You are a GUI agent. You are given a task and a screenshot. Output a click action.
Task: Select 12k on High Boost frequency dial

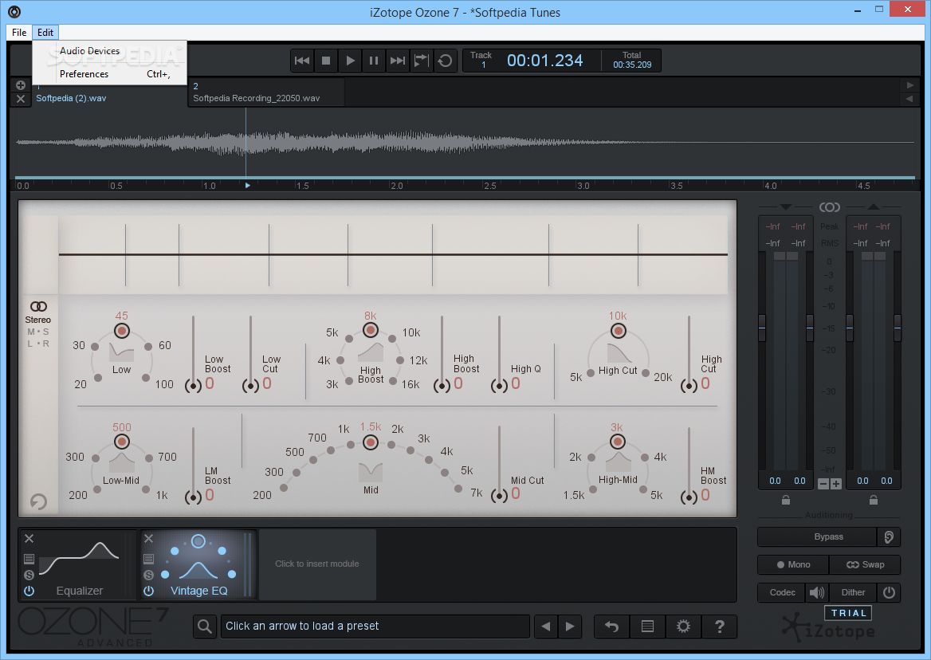coord(400,360)
